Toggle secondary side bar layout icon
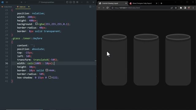The height and width of the screenshot is (110, 196). pos(74,2)
